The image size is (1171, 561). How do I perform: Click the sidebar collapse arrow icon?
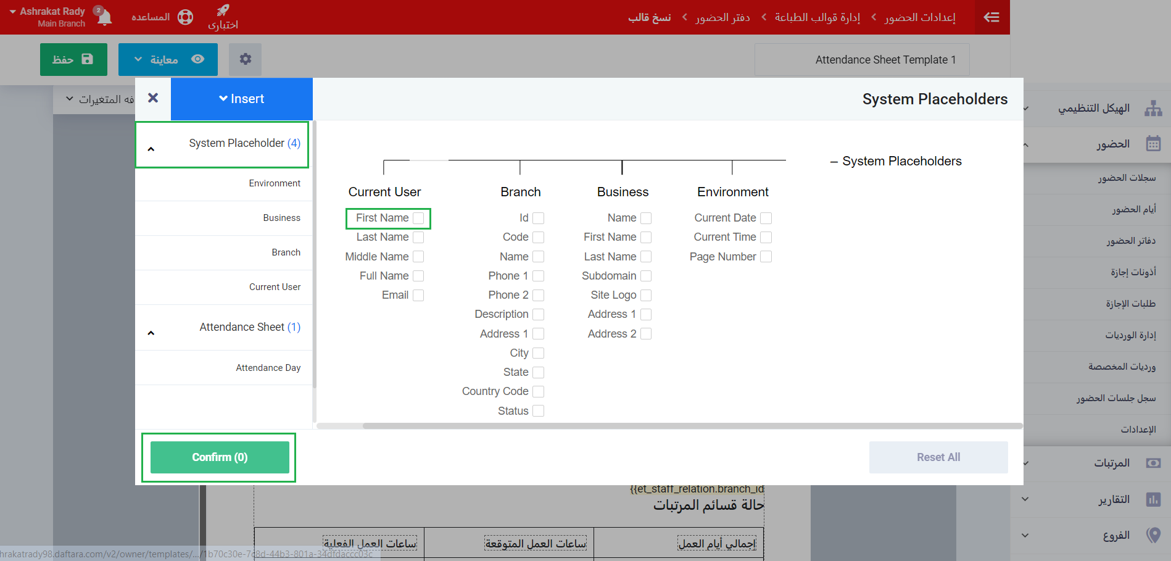click(991, 17)
